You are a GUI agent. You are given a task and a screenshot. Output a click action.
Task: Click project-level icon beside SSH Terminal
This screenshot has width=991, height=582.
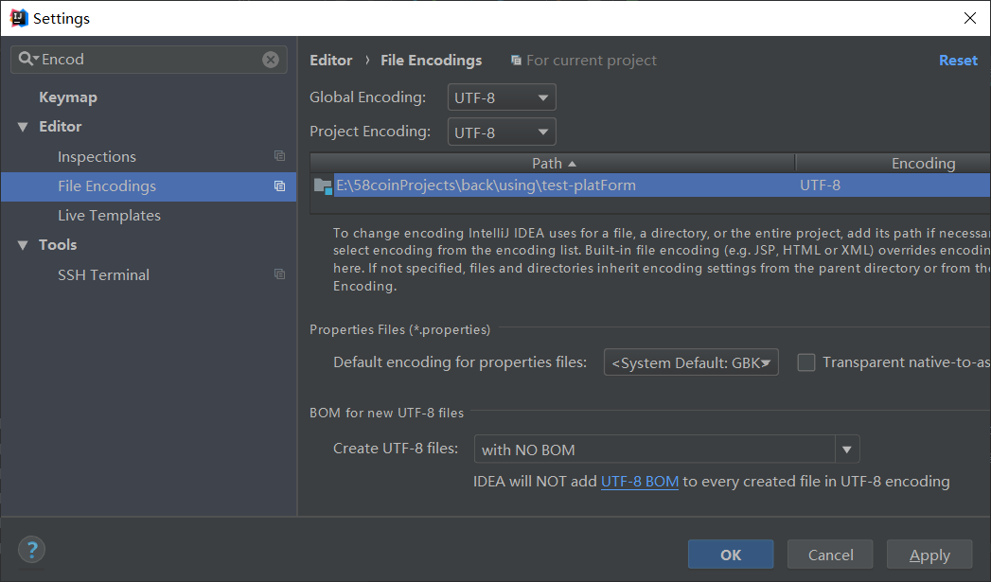279,274
